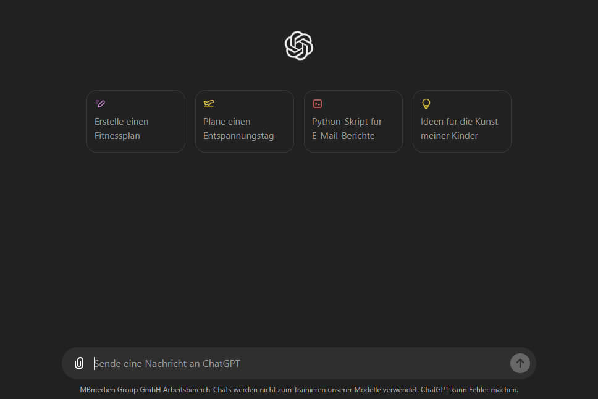Viewport: 598px width, 399px height.
Task: Click the 'meiner Kinder' text in fourth card
Action: click(x=449, y=136)
